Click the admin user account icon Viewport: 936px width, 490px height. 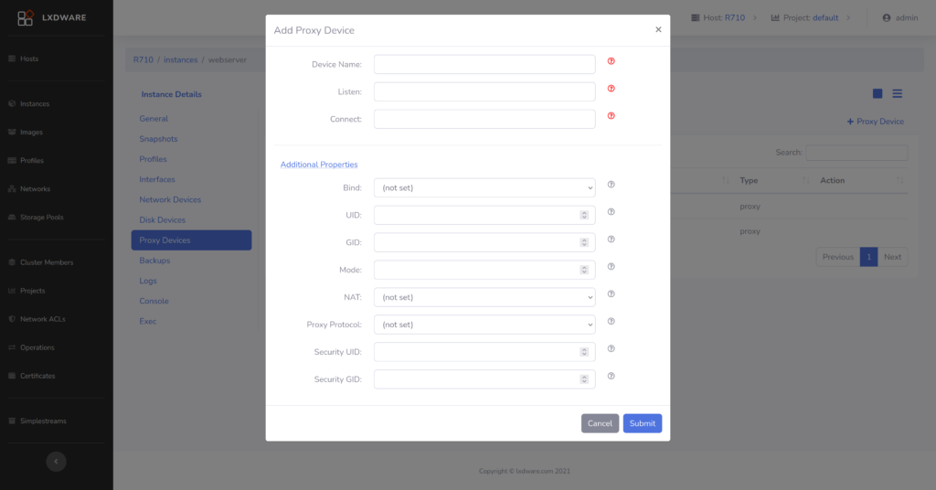click(x=887, y=18)
